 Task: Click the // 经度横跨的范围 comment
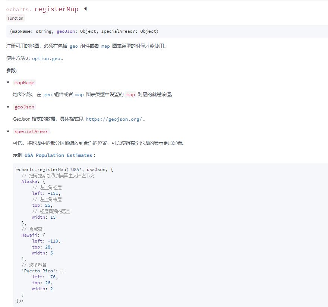[51, 211]
